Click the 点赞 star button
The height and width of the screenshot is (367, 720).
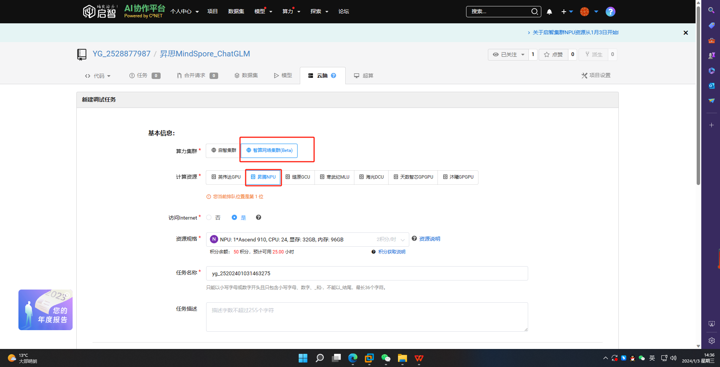pyautogui.click(x=553, y=55)
